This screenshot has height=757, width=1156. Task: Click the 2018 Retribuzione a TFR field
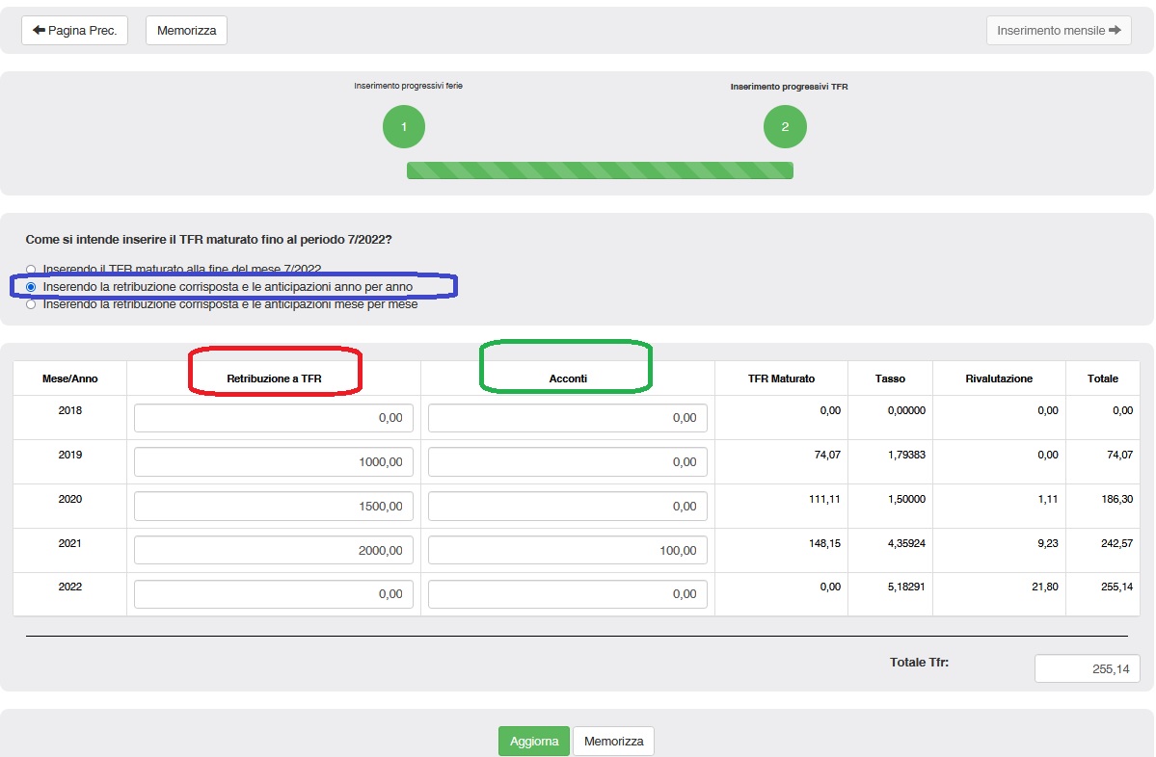point(274,418)
